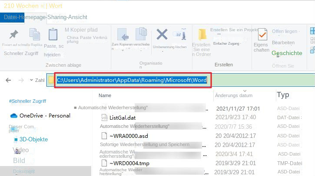Select Sofortige Wiederherstellung und Speichern file
The height and width of the screenshot is (176, 315).
[x=145, y=144]
